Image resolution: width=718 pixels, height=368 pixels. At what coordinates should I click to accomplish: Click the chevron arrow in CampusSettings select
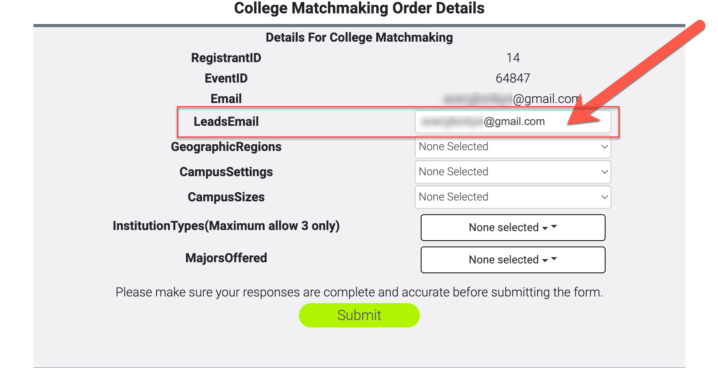pos(604,172)
